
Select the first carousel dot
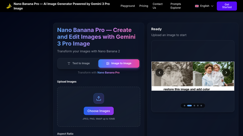click(x=185, y=106)
